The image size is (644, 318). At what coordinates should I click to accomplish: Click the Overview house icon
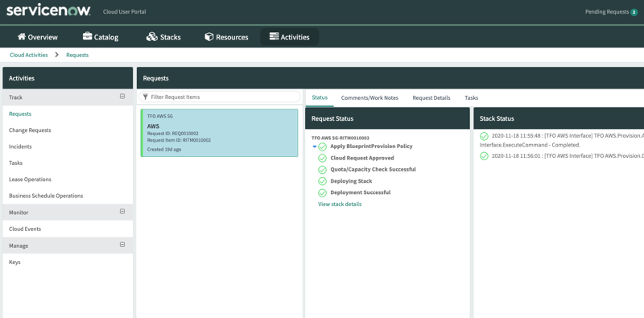point(22,36)
